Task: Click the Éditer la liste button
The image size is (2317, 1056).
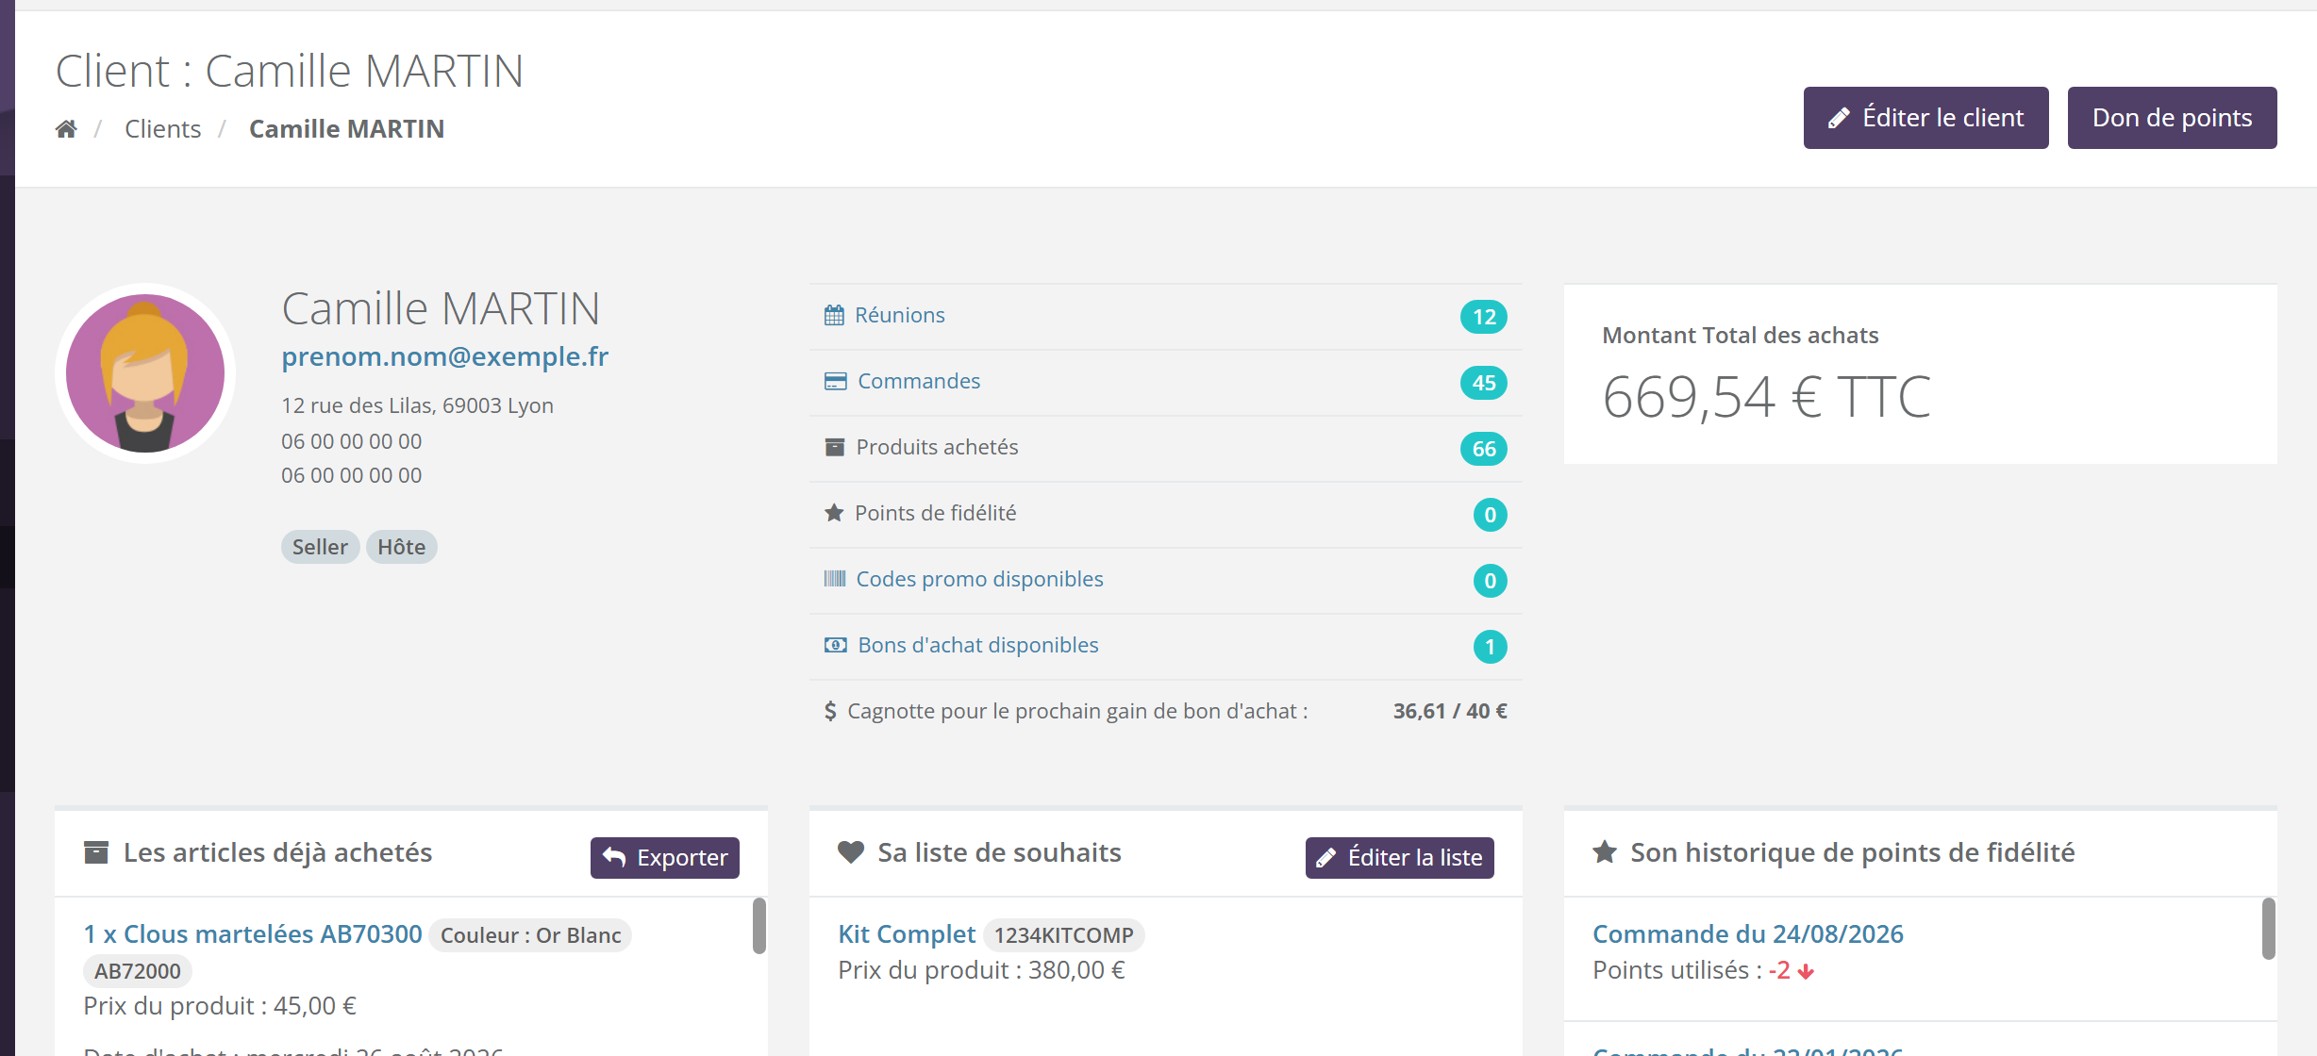Action: click(x=1400, y=857)
